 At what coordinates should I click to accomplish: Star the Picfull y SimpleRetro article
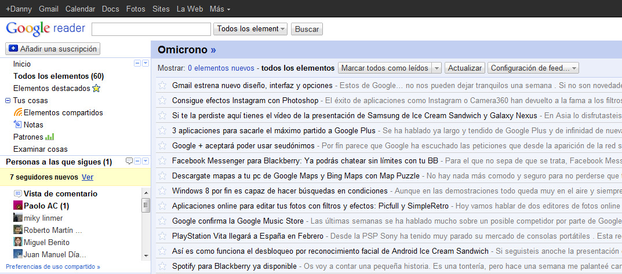162,206
